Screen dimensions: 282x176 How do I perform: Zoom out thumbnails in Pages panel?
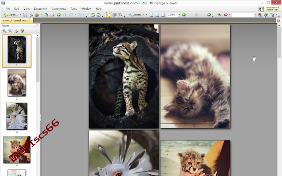pos(10,31)
